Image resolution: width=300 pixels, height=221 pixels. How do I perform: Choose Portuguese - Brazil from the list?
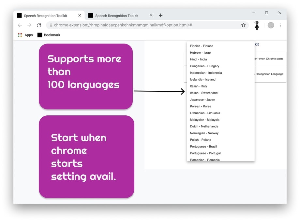click(202, 146)
